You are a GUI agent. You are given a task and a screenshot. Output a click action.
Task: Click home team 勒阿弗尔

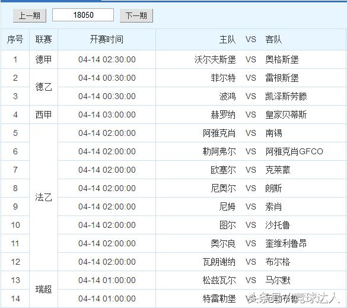[219, 151]
